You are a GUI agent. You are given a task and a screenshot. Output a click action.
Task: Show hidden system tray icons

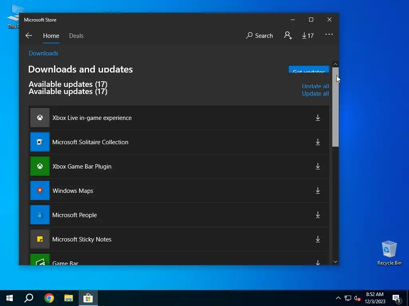[x=338, y=298]
